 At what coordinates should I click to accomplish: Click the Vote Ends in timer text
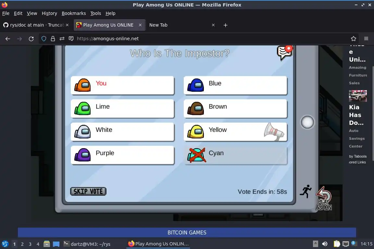pos(262,192)
